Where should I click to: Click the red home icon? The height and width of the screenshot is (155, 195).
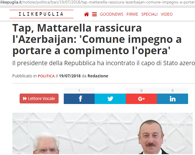(x=87, y=14)
